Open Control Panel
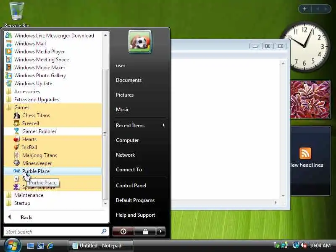Screen dimensions: 336x252 (x=140, y=186)
